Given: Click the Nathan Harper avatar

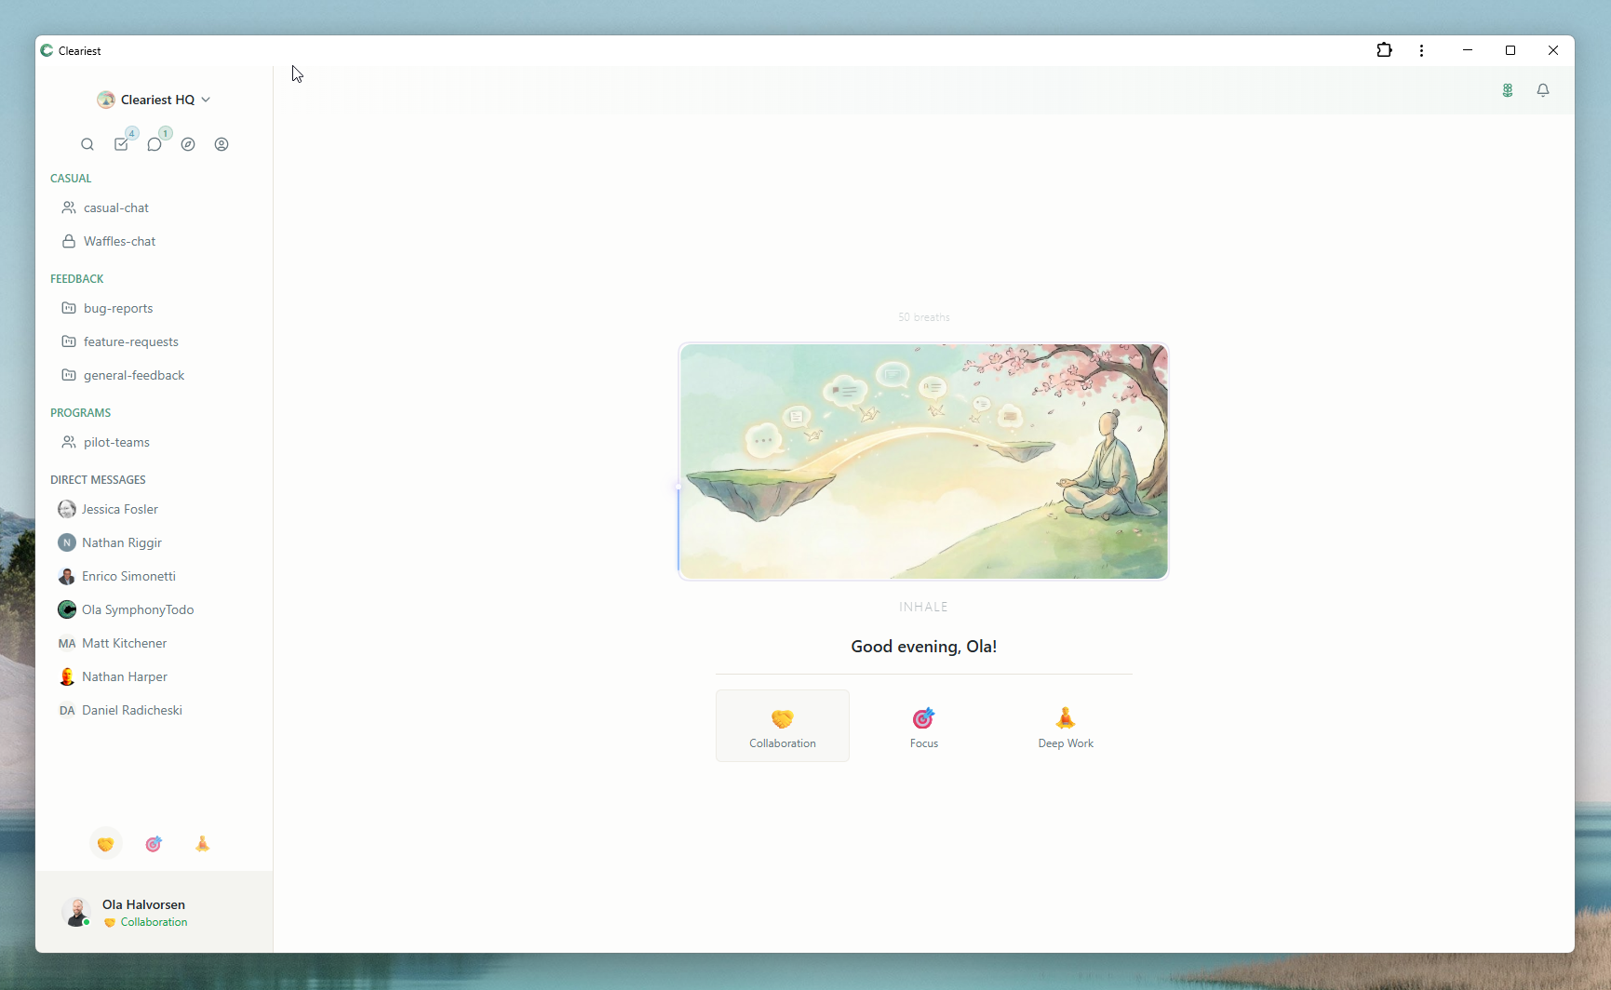Looking at the screenshot, I should [x=67, y=676].
